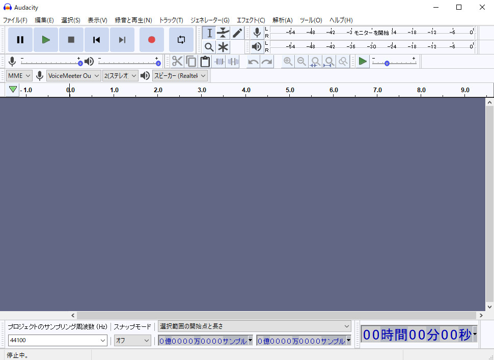Expand the VoiceMeeter recording device dropdown
494x360 pixels.
(x=73, y=76)
